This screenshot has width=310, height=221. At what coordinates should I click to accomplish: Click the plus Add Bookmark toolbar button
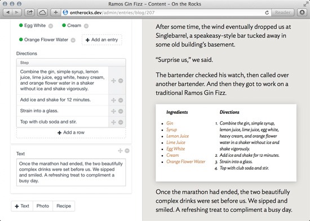56,12
